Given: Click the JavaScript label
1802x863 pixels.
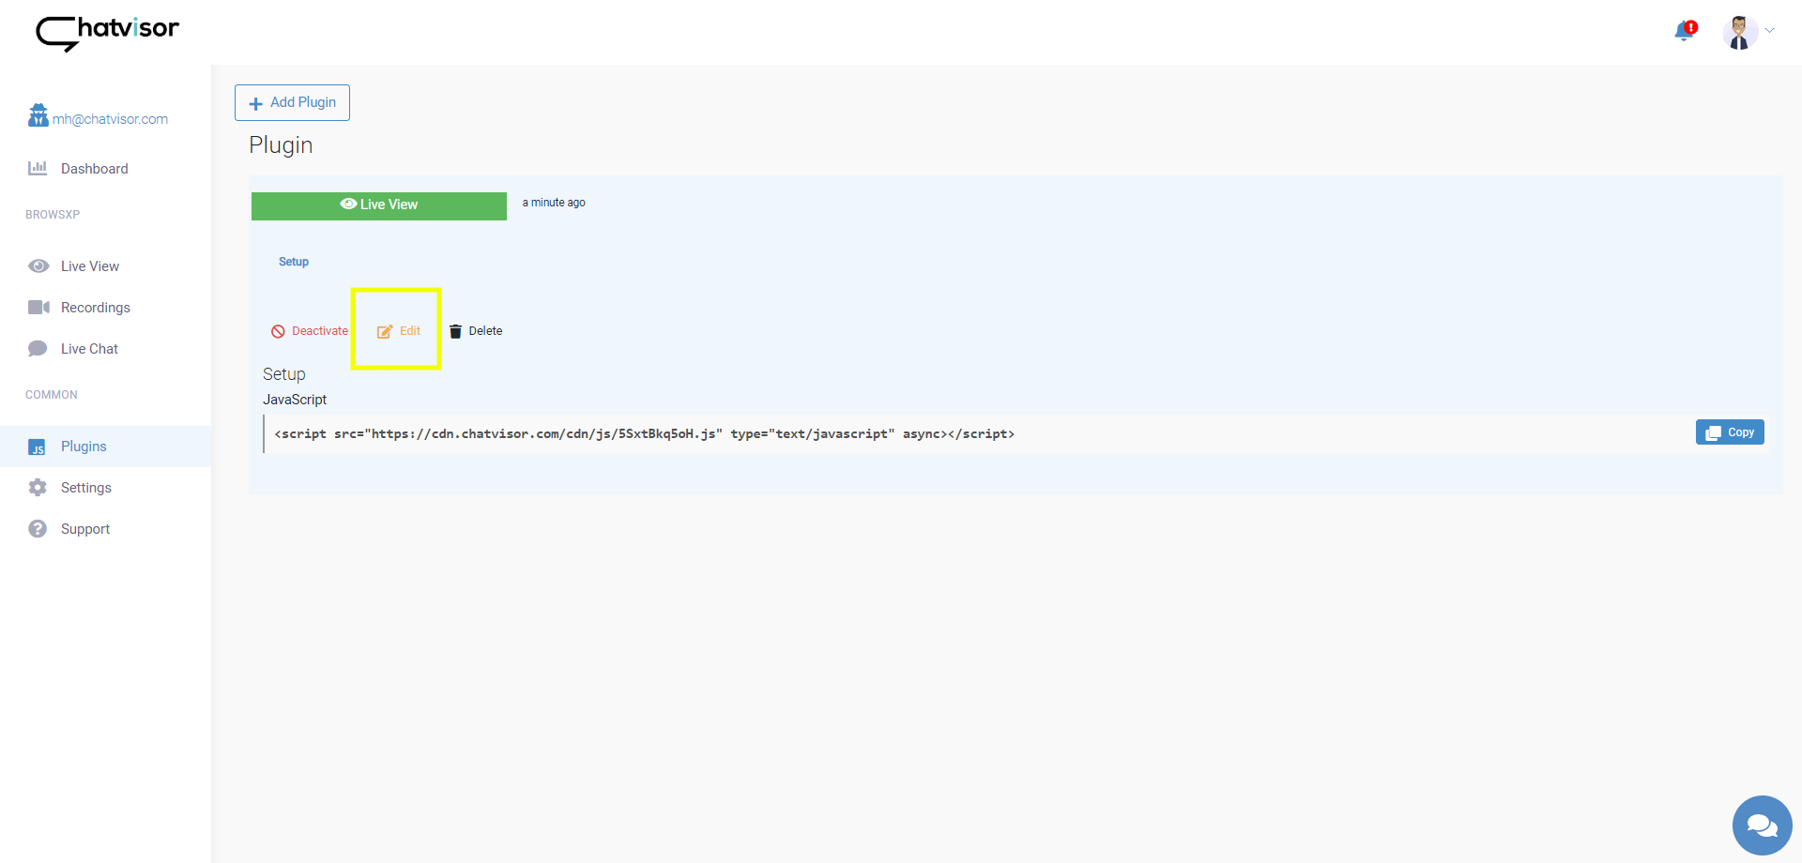Looking at the screenshot, I should 295,400.
